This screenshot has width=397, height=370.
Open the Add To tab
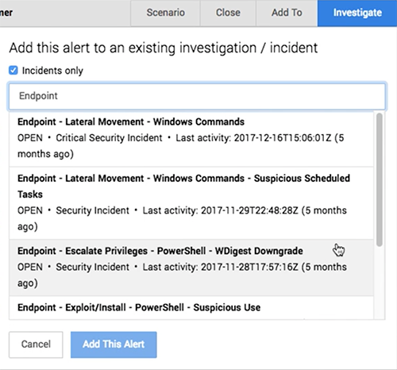point(287,13)
